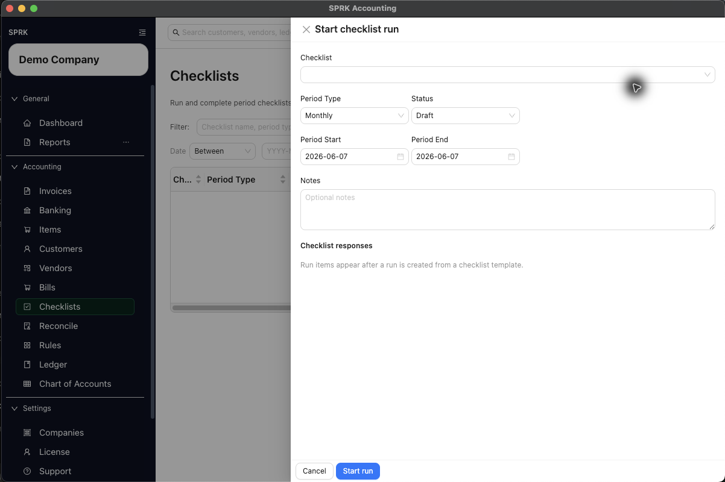Viewport: 725px width, 482px height.
Task: Open the Companies settings link
Action: pos(62,433)
